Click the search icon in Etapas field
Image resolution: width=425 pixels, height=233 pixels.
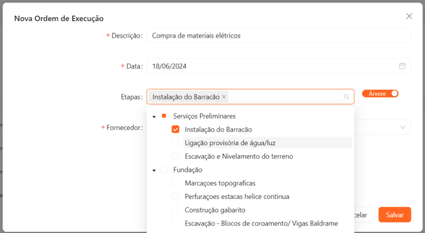[x=346, y=97]
